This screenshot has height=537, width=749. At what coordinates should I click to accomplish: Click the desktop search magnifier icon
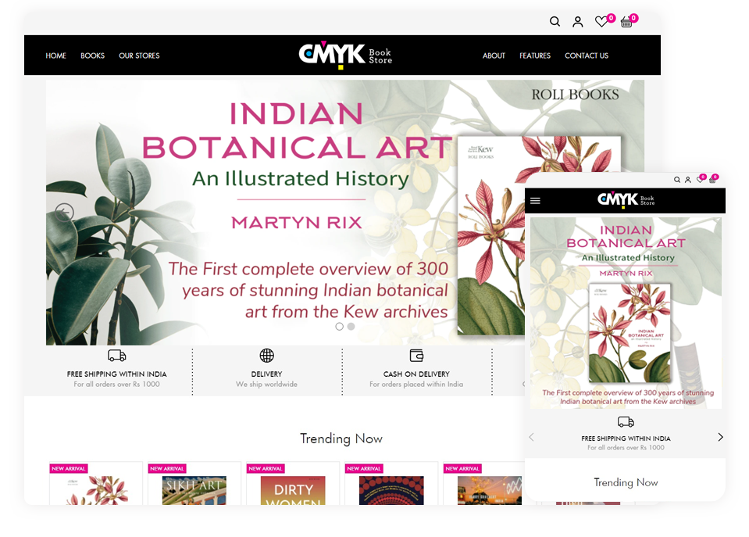[555, 22]
